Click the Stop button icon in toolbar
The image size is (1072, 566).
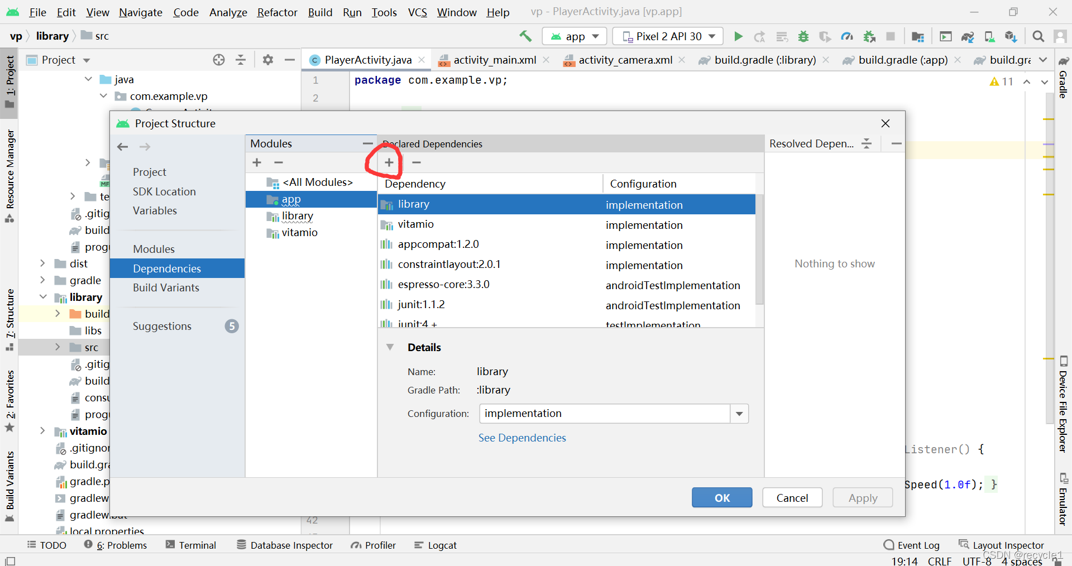[x=891, y=36]
